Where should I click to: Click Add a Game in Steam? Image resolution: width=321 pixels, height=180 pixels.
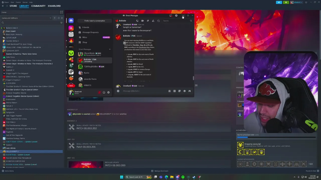[8, 171]
